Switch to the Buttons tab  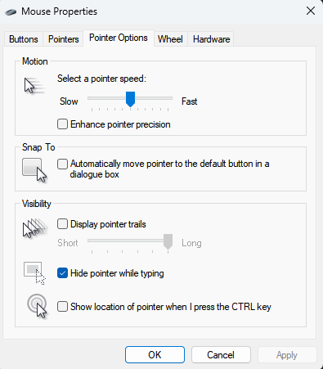tap(24, 39)
